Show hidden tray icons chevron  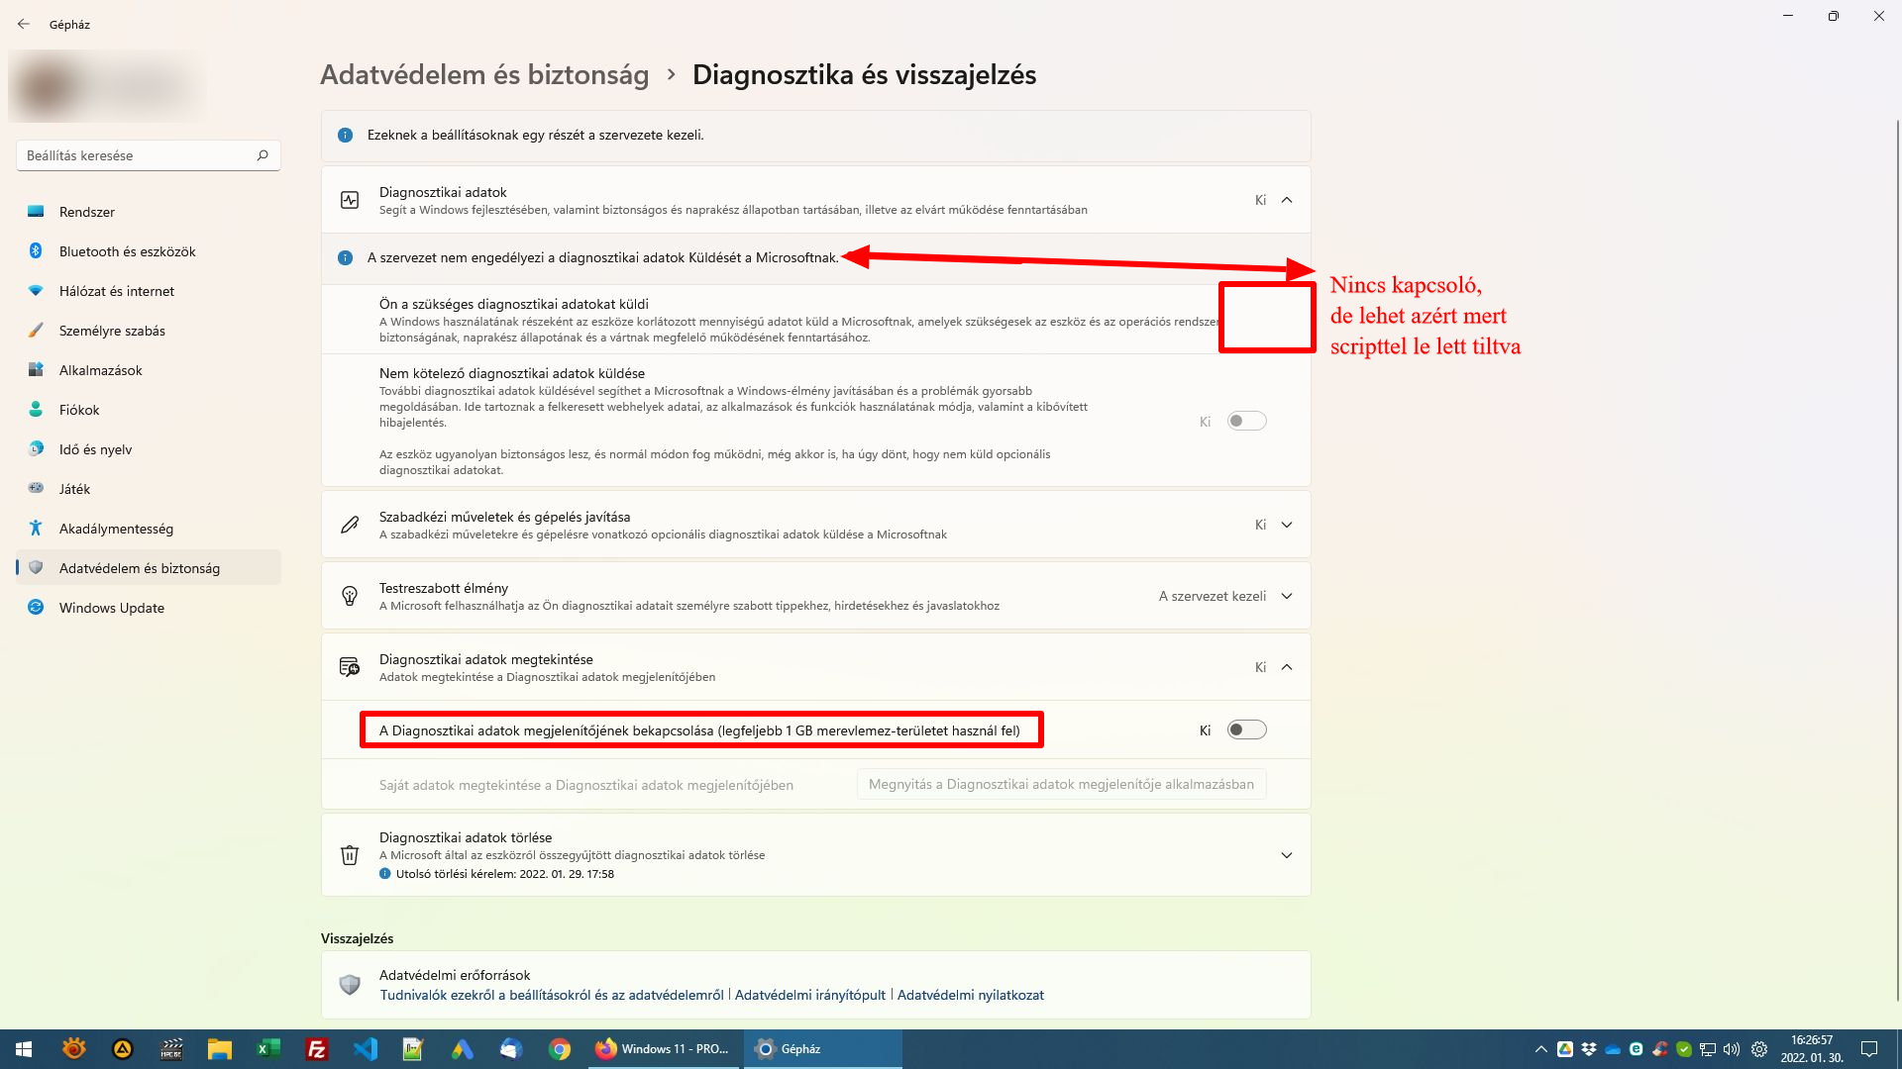click(1540, 1049)
